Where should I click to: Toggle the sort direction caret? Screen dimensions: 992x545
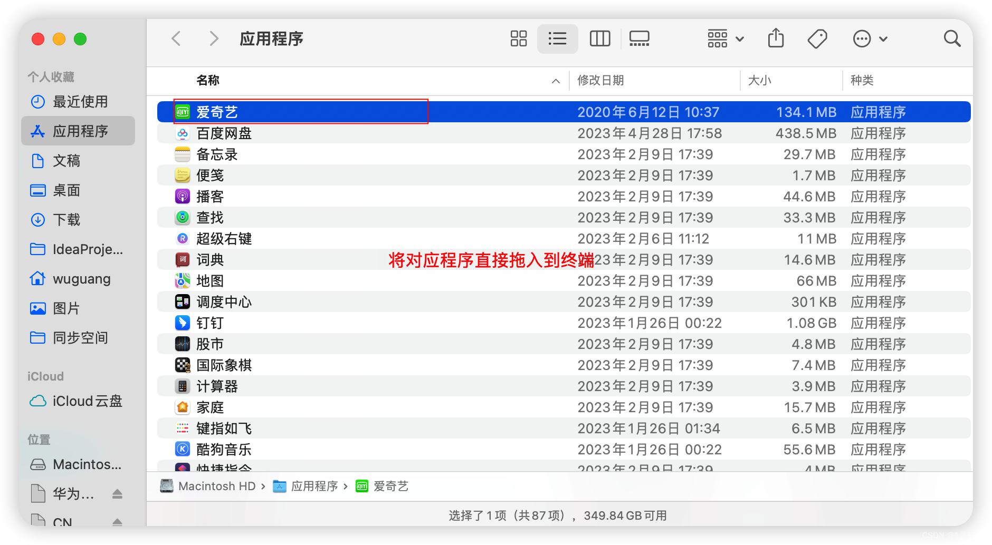click(556, 81)
